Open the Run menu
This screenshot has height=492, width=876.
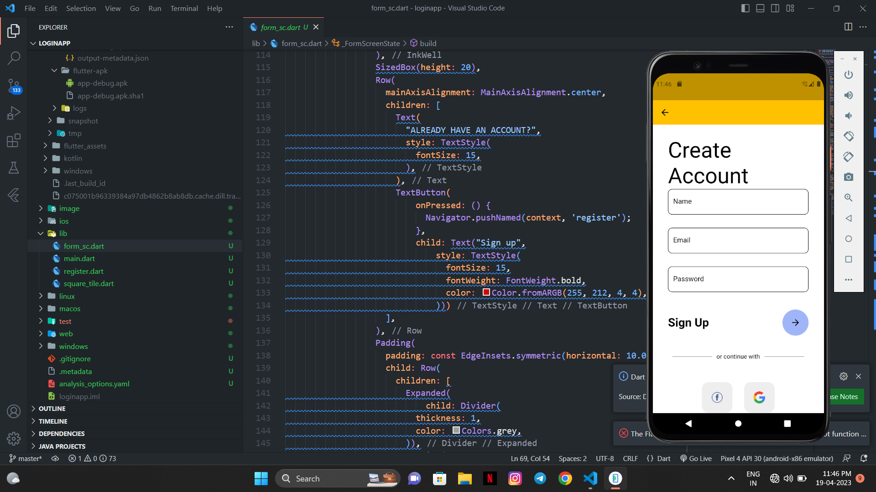[155, 8]
